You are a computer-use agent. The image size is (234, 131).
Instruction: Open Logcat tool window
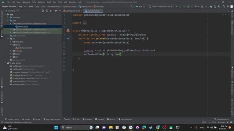tap(37, 119)
